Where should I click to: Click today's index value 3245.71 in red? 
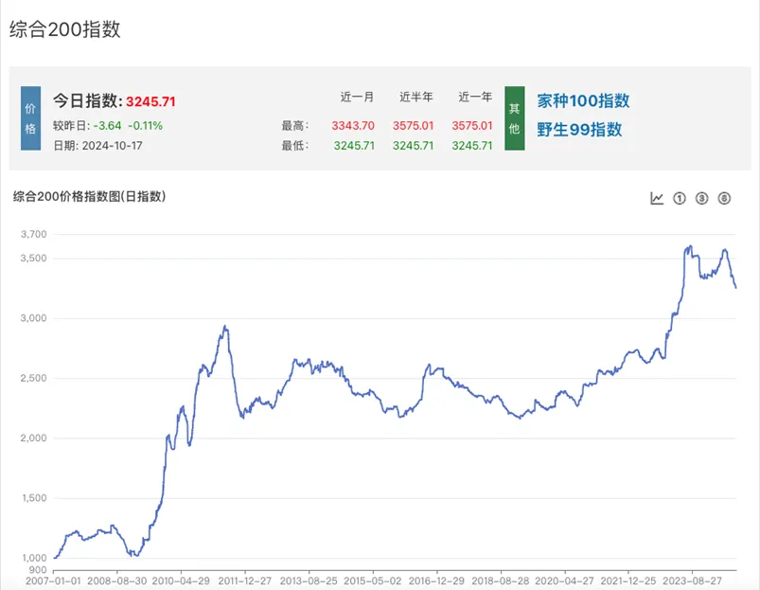click(x=151, y=101)
